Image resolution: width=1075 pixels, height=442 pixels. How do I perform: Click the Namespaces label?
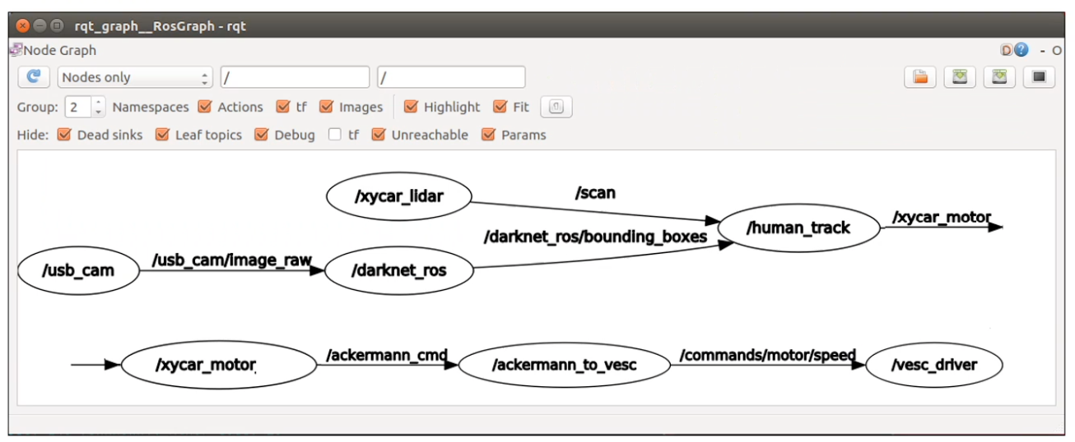[151, 107]
